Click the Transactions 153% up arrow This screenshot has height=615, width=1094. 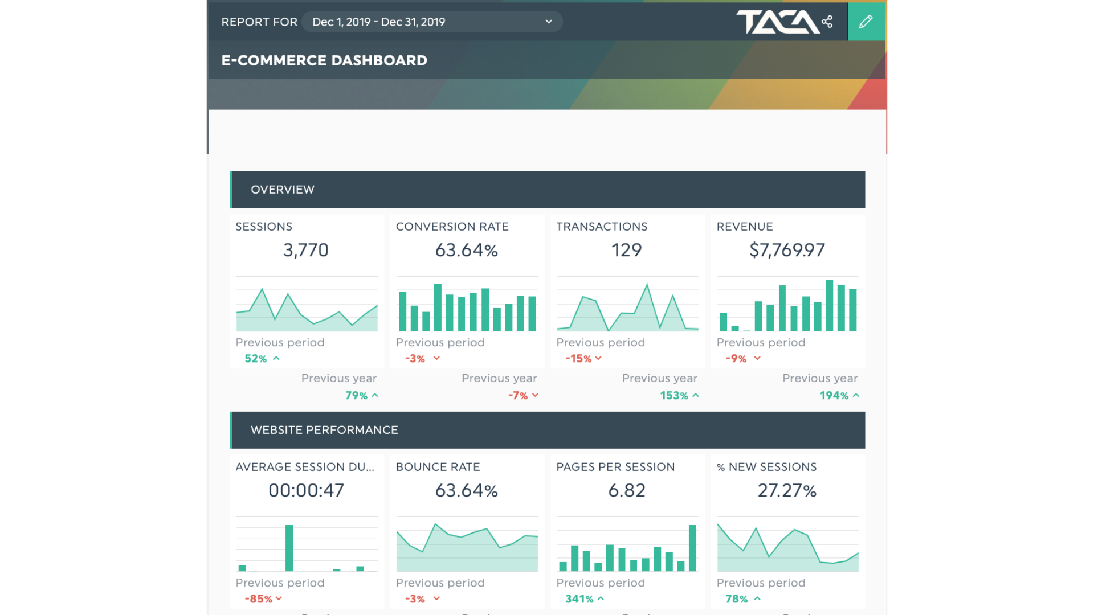point(696,395)
